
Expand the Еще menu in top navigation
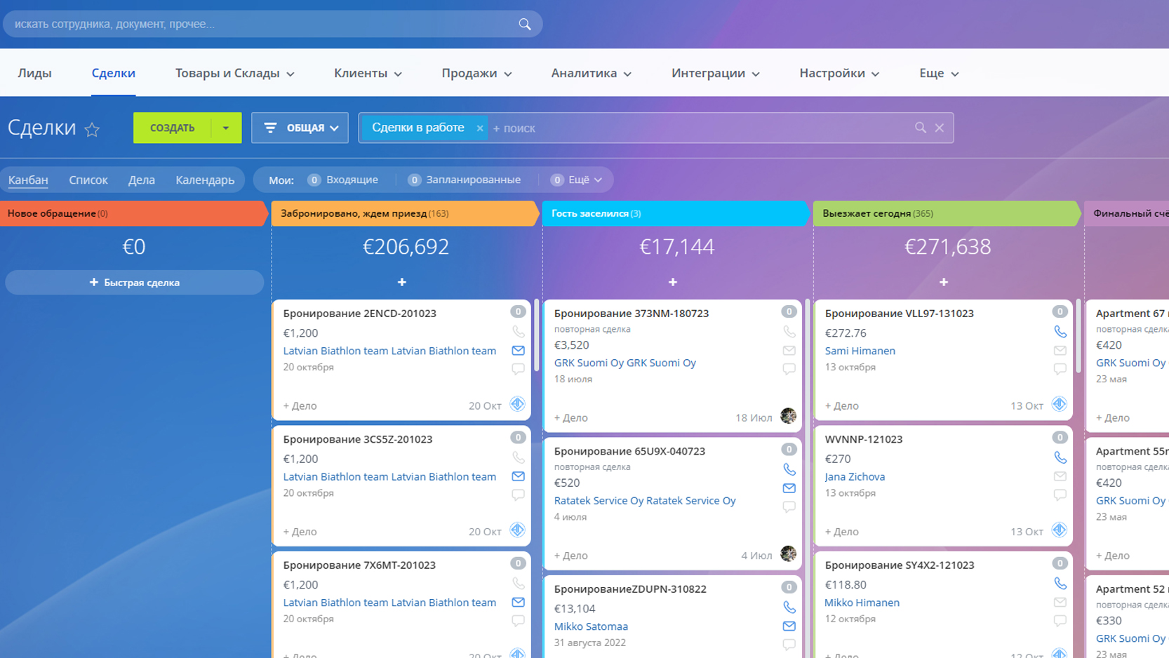939,73
